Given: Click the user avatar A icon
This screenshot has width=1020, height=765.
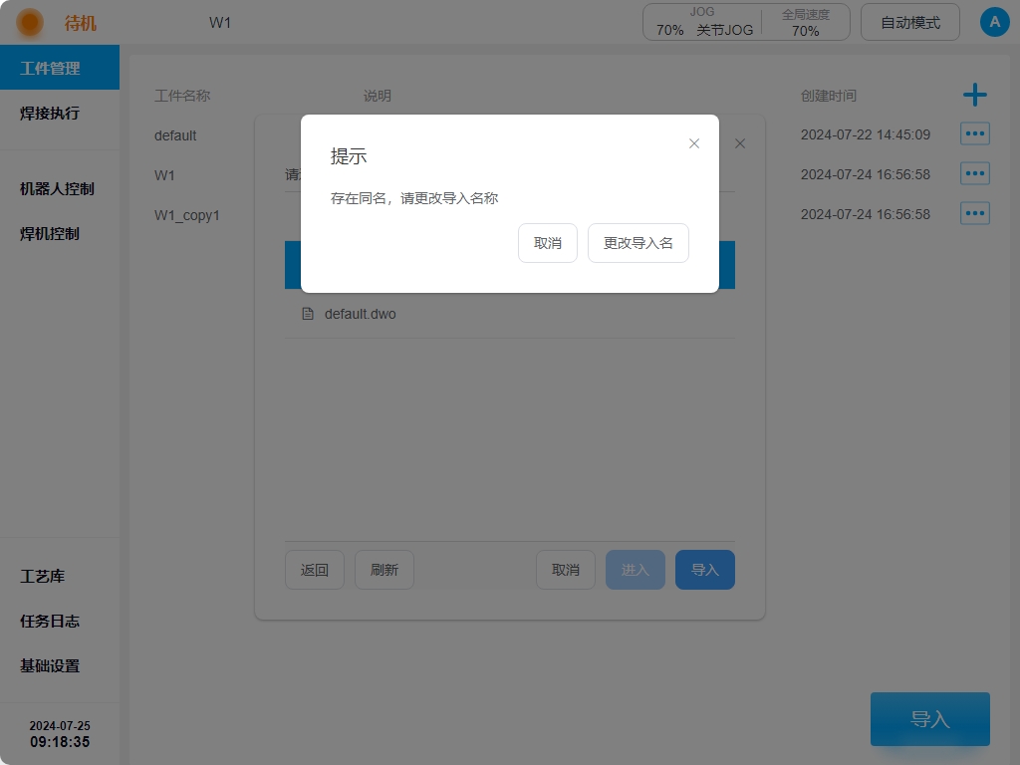Looking at the screenshot, I should click(x=994, y=22).
